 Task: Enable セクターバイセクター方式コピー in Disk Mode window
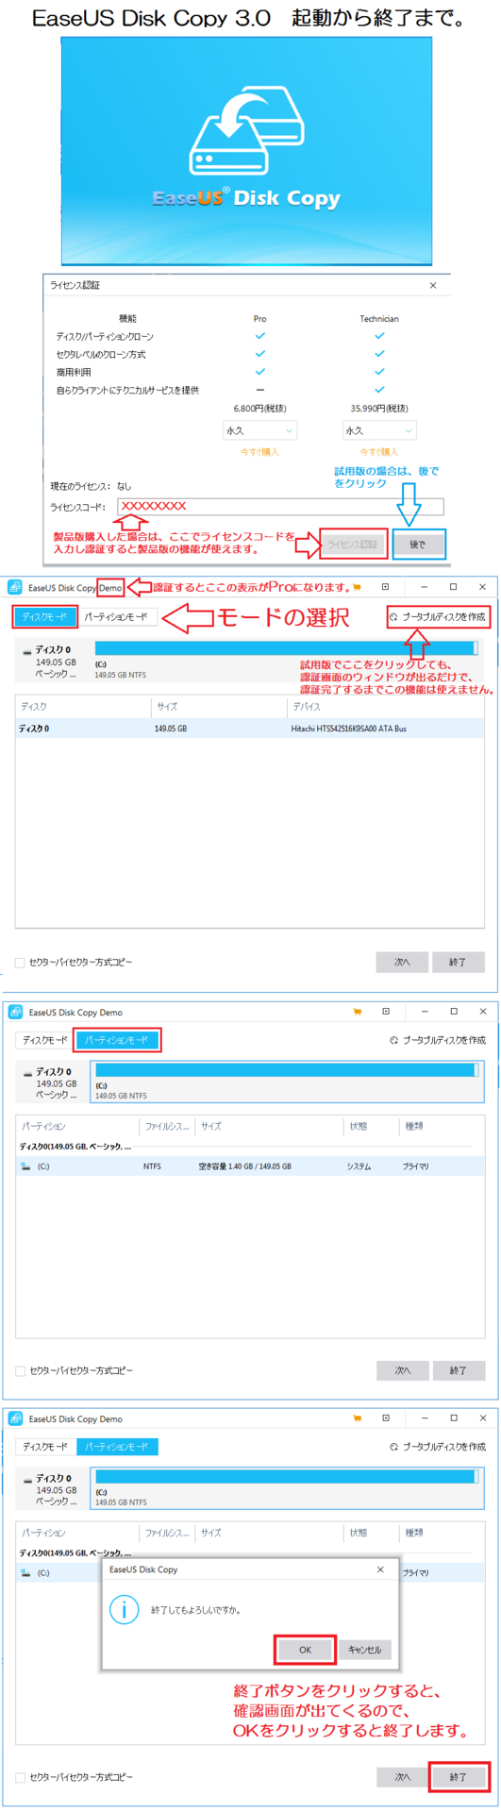click(x=21, y=963)
